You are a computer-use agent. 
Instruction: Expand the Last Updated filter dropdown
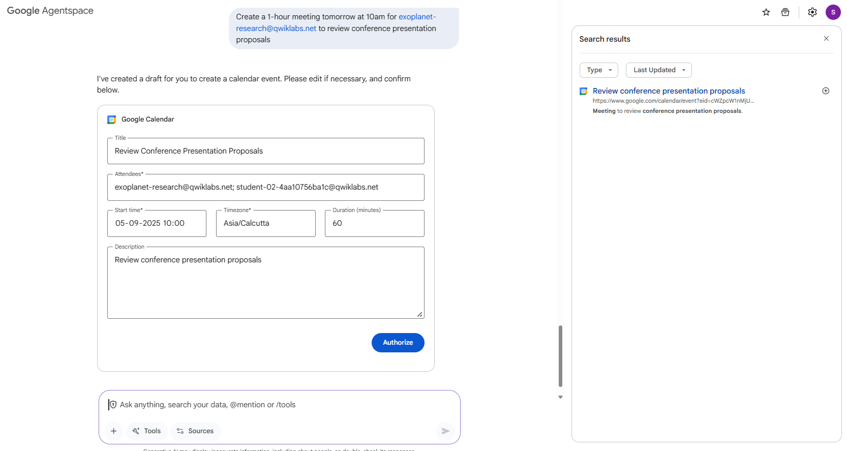[x=659, y=70]
